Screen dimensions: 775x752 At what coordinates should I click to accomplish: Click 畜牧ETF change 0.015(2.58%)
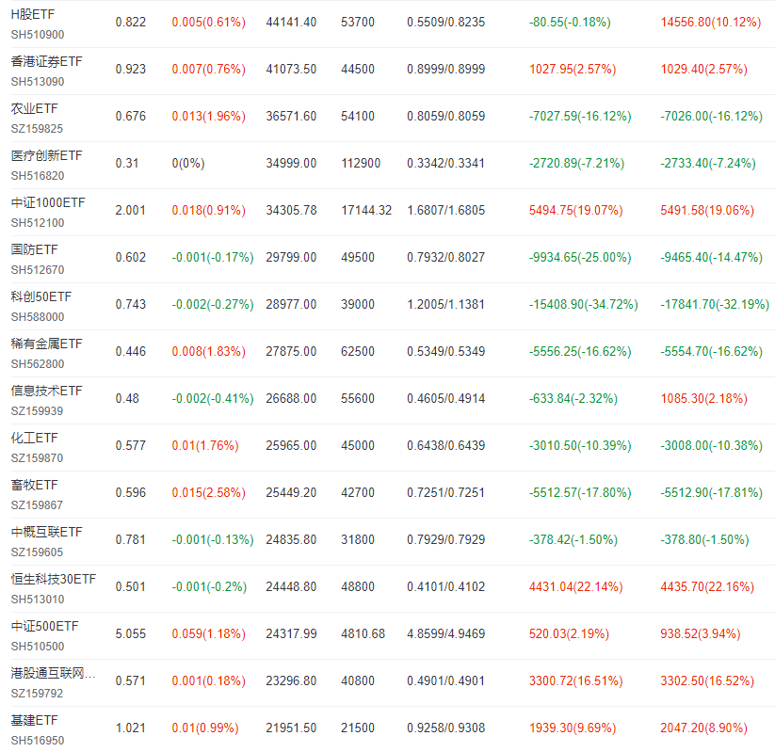tap(208, 492)
